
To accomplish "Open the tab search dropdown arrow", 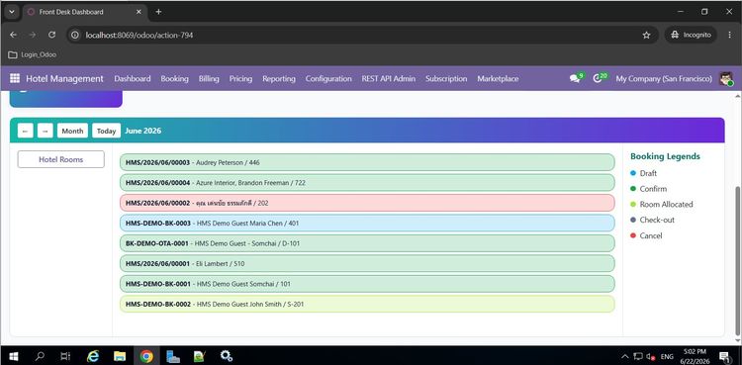I will click(12, 12).
